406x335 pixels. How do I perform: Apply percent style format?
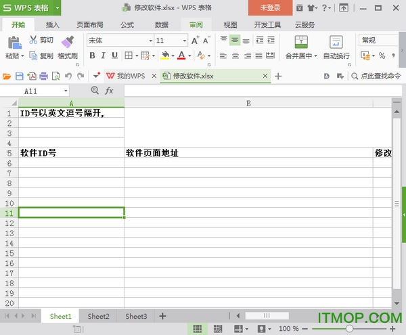382,55
